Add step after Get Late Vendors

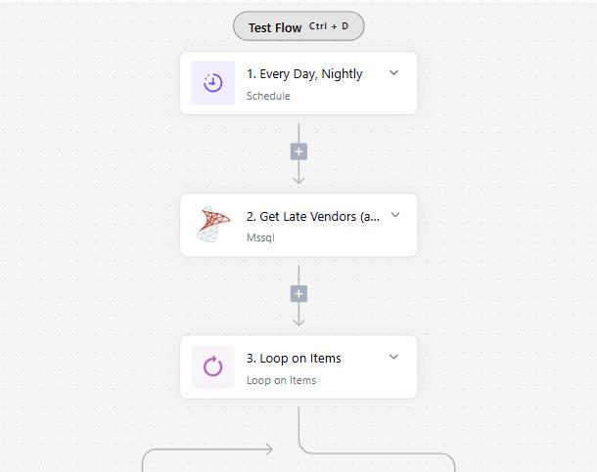click(298, 293)
